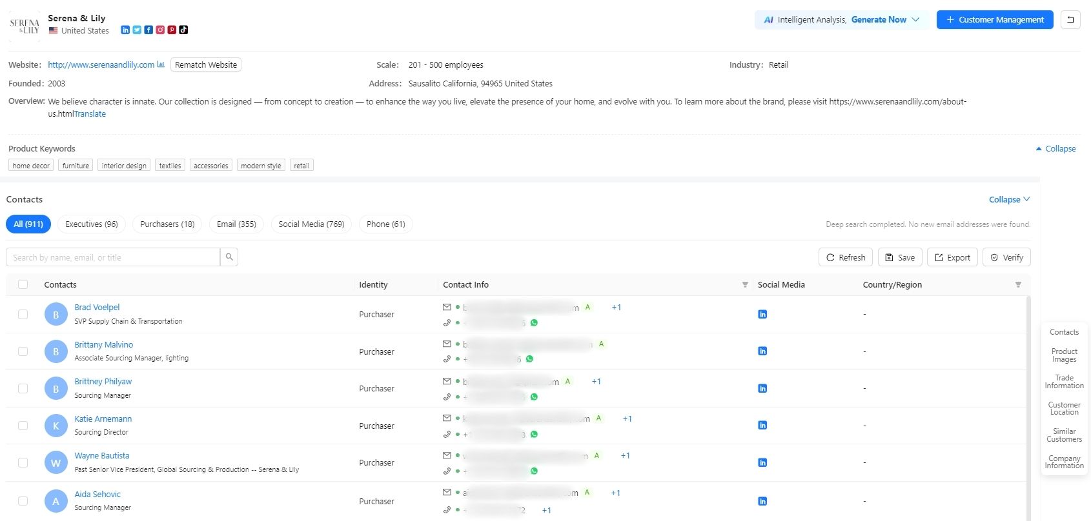Click Brad Voelpel's email envelope icon
The image size is (1091, 521).
447,308
